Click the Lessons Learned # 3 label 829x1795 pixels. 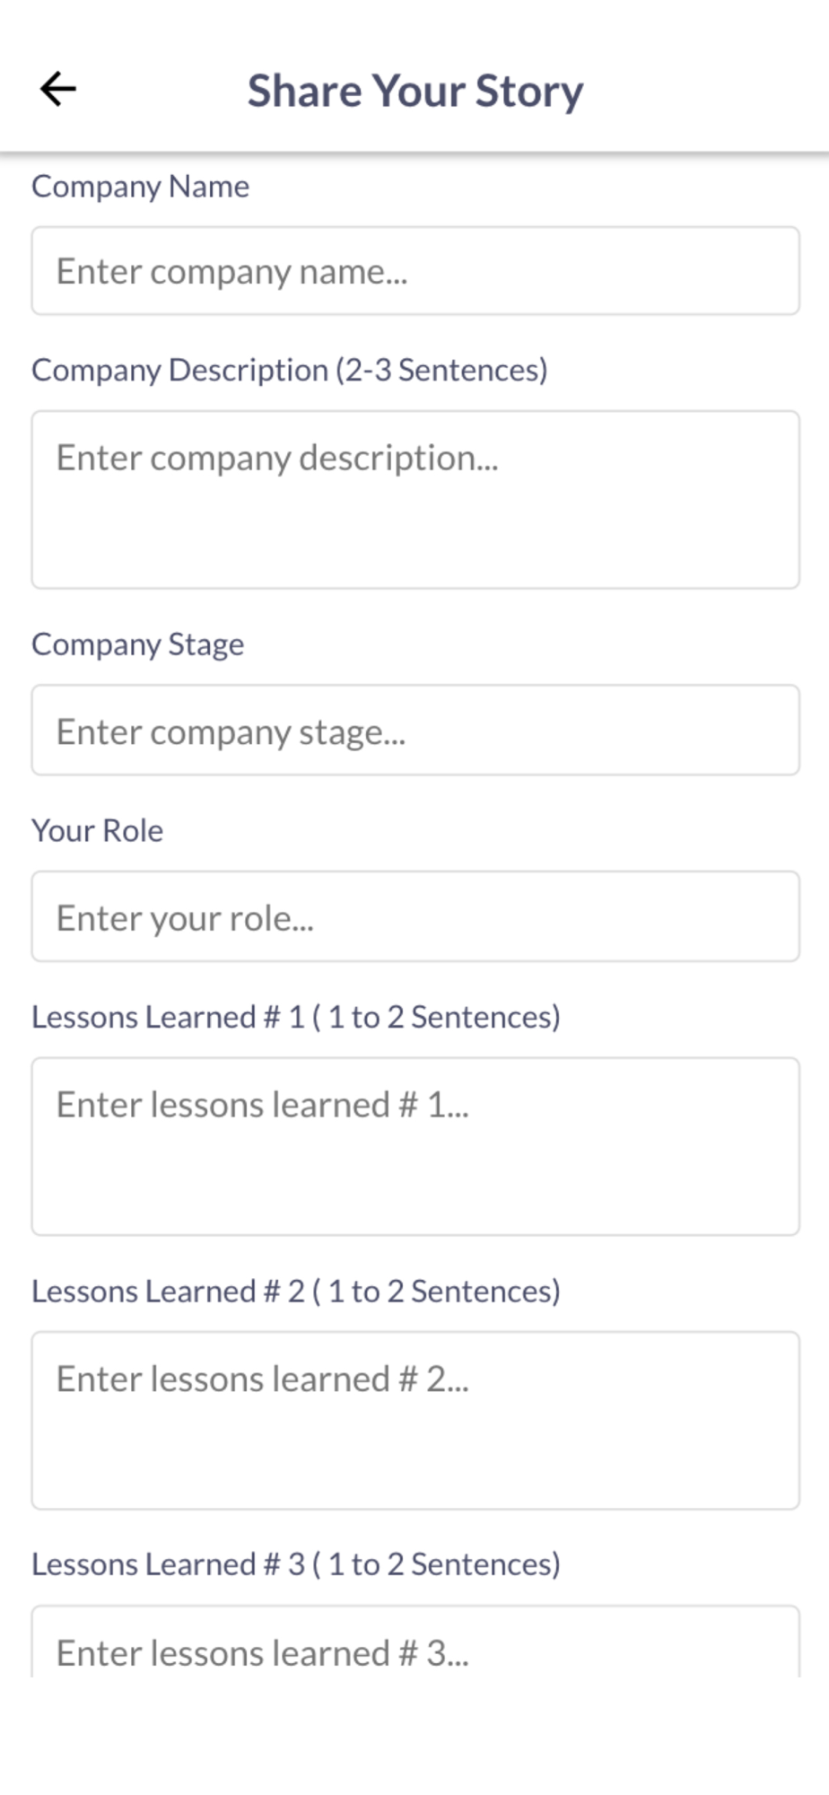pos(295,1564)
